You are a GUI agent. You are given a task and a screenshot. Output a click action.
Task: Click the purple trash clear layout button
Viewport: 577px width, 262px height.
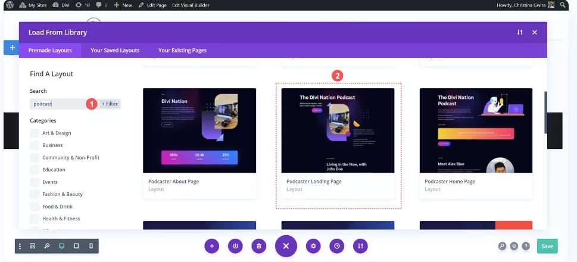coord(258,246)
